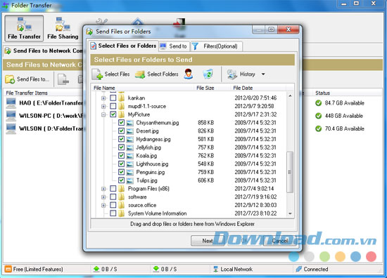This screenshot has height=278, width=387.
Task: Click the scroll up arrow in file list
Action: point(290,95)
